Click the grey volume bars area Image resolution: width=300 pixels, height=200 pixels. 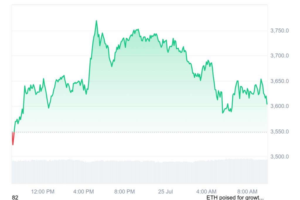[140, 172]
